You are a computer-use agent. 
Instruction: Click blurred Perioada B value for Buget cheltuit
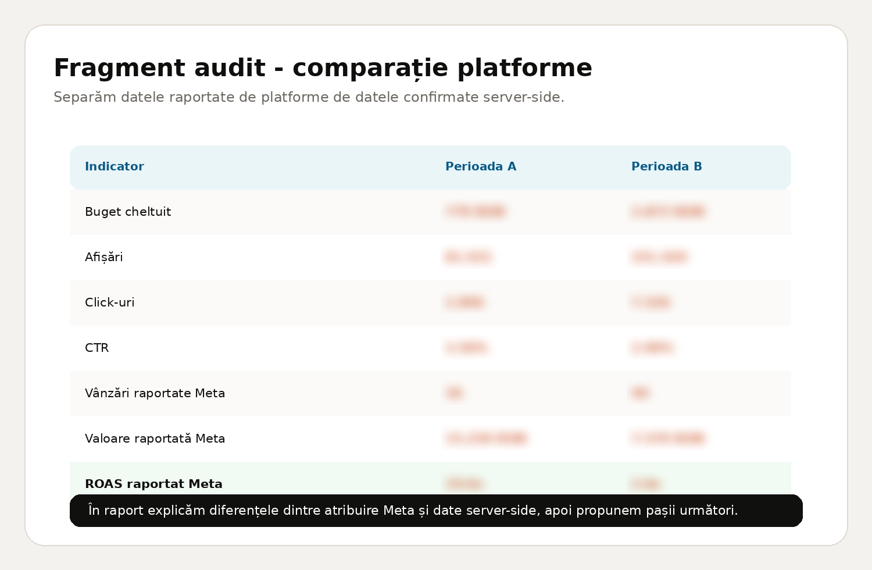668,212
